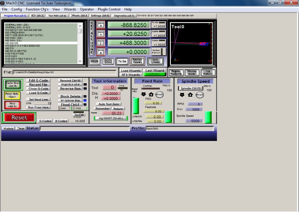Switch to Settings (Alt-6) tab

100,16
